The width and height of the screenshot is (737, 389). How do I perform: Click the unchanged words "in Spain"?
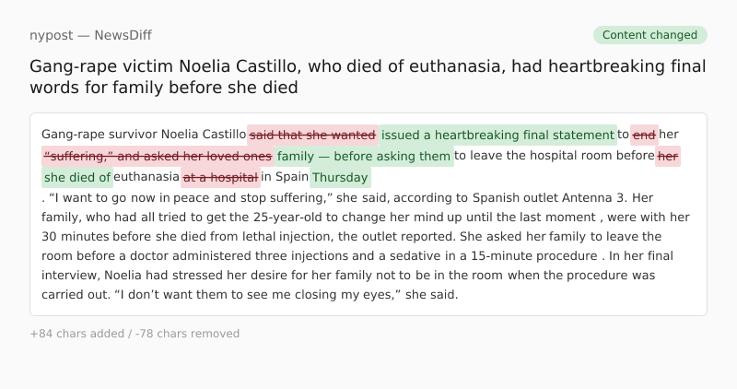pyautogui.click(x=285, y=177)
